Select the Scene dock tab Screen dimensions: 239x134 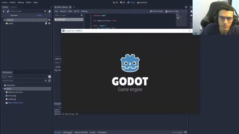click(5, 7)
